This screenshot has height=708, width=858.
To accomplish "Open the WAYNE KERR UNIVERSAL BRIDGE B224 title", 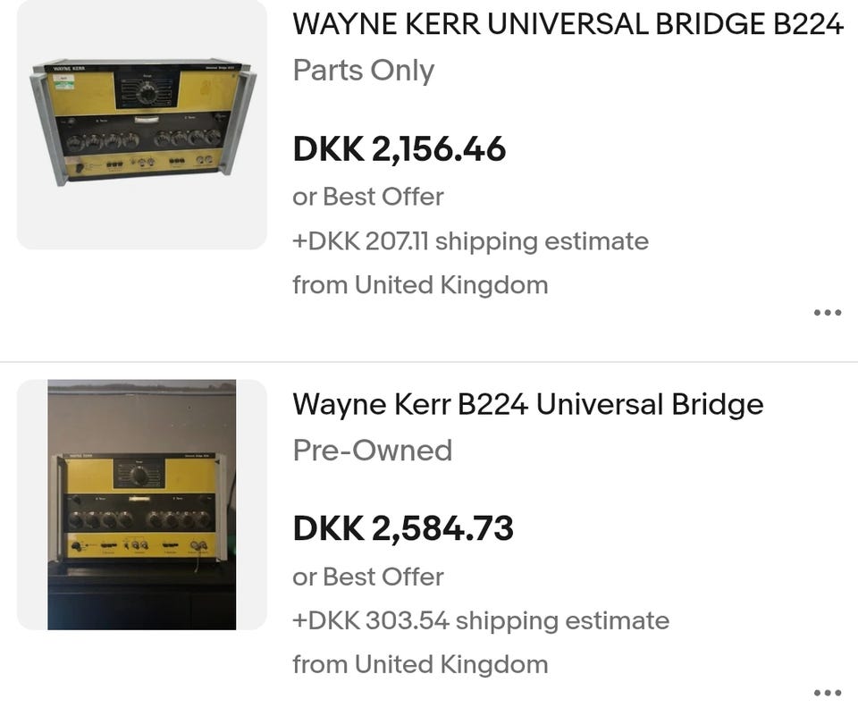I will click(568, 25).
